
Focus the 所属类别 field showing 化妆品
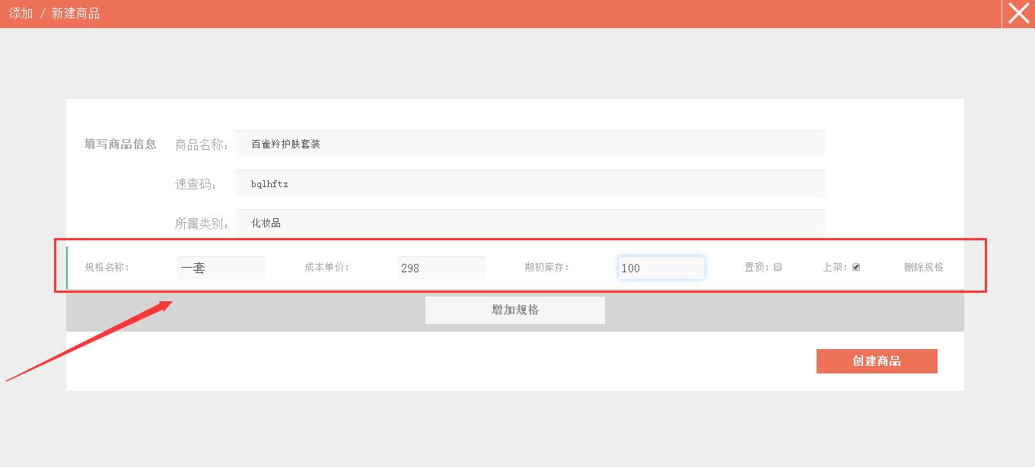tap(530, 222)
